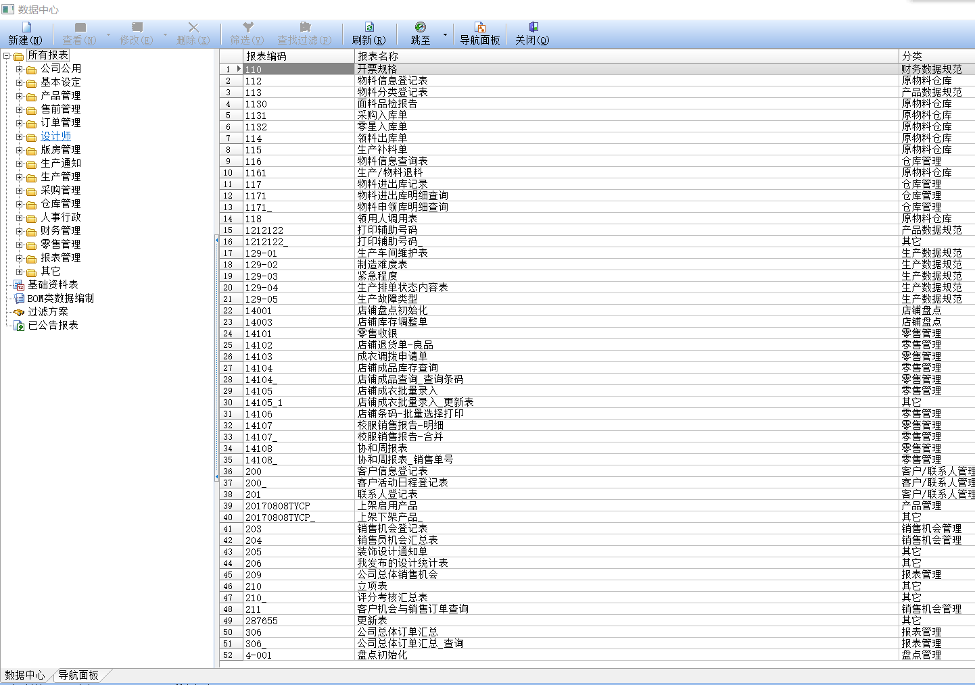Image resolution: width=975 pixels, height=685 pixels.
Task: Click the 关闭 (Close) toolbar icon
Action: point(533,28)
